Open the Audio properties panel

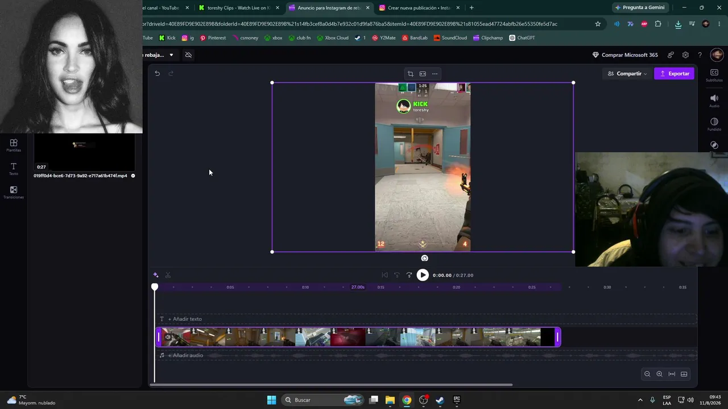714,101
